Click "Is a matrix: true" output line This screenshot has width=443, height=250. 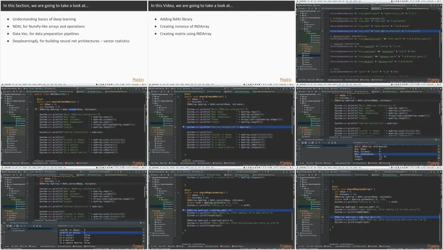click(x=74, y=240)
